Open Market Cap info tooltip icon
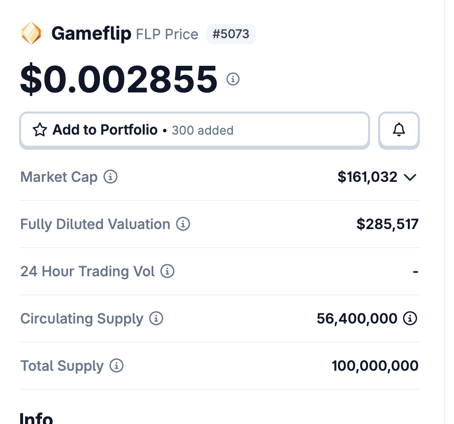The width and height of the screenshot is (454, 424). tap(110, 177)
